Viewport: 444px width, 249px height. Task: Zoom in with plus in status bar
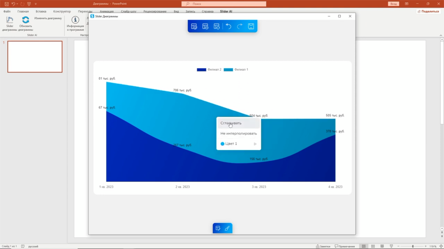click(x=425, y=246)
